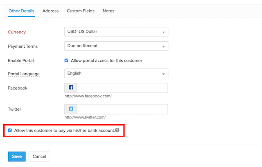This screenshot has width=262, height=167.
Task: Click the Enable Portal label
Action: coord(21,61)
